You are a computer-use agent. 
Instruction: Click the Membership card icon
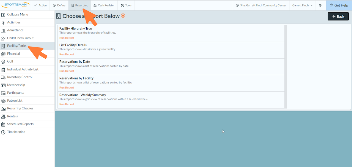pyautogui.click(x=3, y=85)
